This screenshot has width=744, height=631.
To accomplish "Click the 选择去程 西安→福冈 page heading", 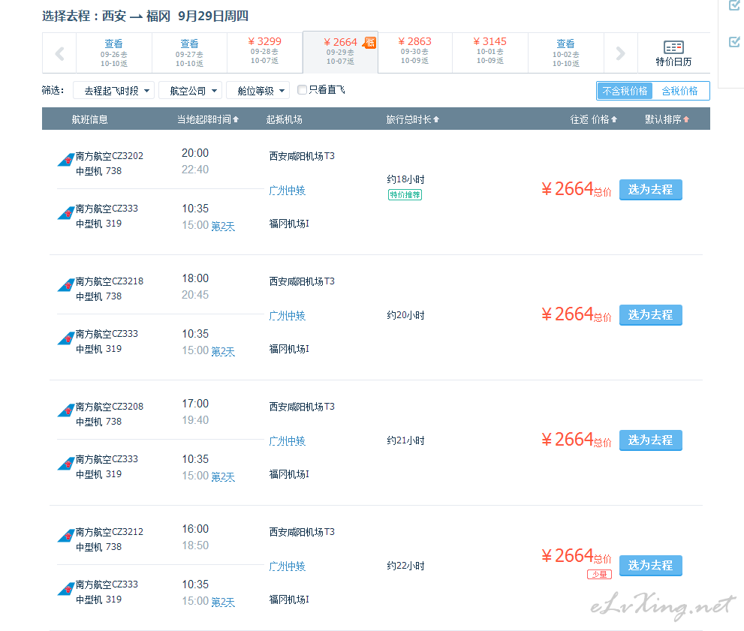I will coord(145,16).
